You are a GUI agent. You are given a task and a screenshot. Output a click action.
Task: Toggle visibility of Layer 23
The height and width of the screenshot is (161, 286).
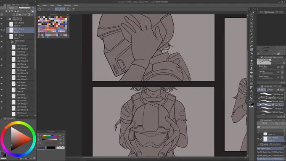(x=2, y=30)
